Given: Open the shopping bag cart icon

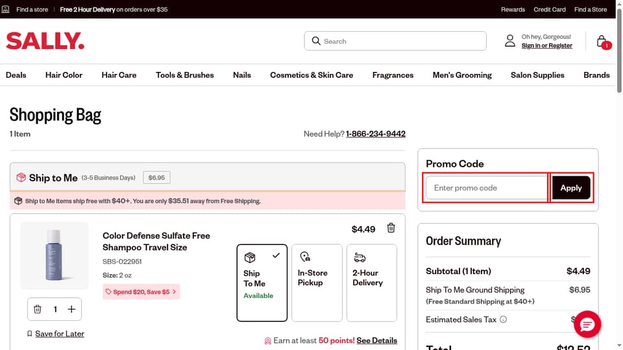Looking at the screenshot, I should [602, 41].
